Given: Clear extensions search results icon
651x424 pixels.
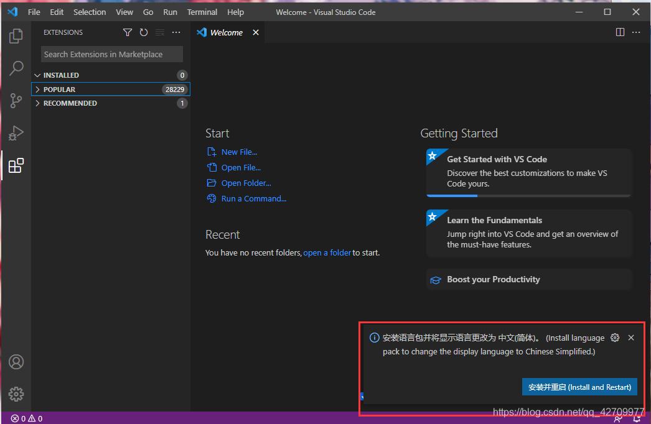Looking at the screenshot, I should pos(160,32).
